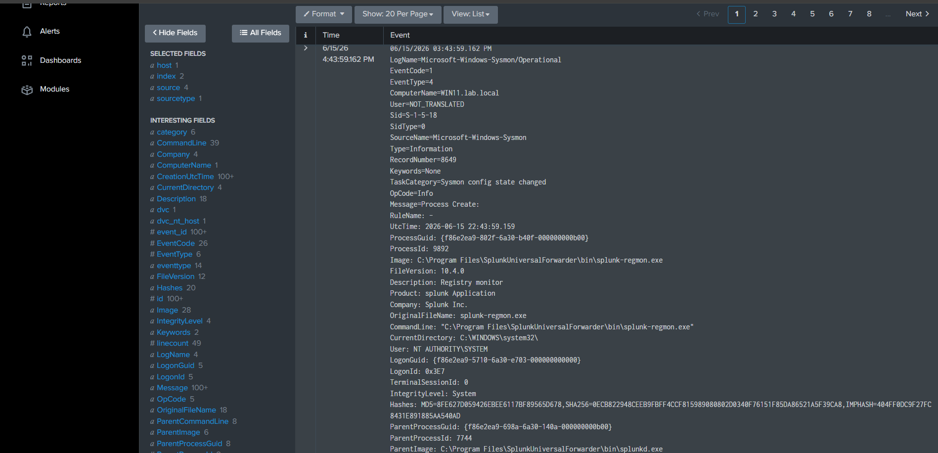938x453 pixels.
Task: Select current page 1 in pagination
Action: [x=737, y=14]
